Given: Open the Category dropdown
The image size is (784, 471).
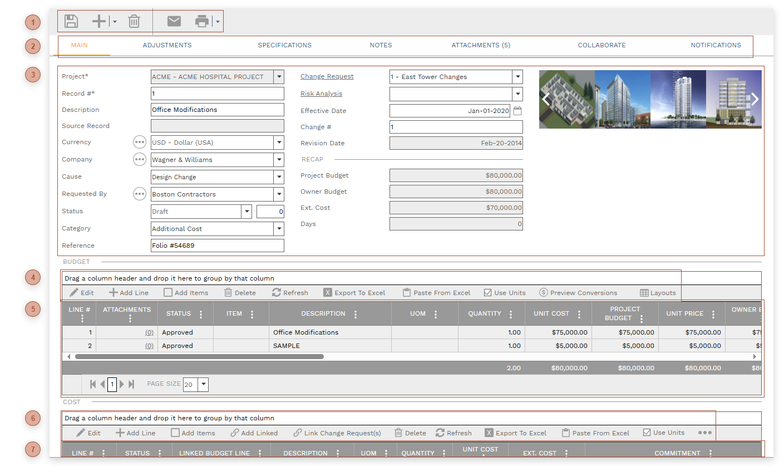Looking at the screenshot, I should pos(279,229).
